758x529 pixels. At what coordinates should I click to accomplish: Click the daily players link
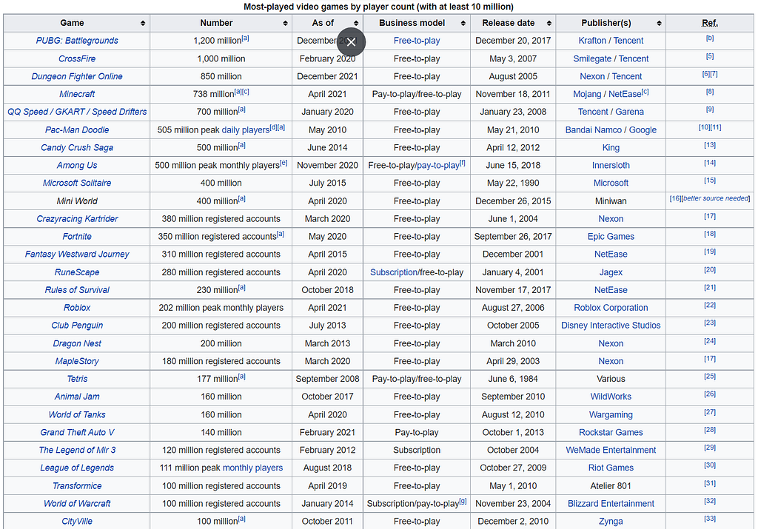pyautogui.click(x=245, y=130)
